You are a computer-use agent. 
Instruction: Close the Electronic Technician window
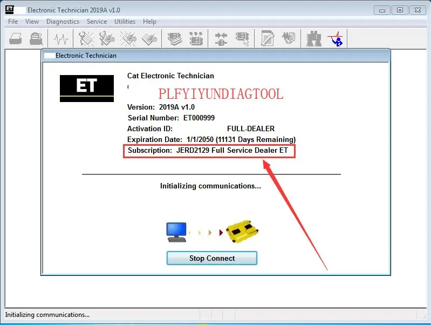[418, 10]
